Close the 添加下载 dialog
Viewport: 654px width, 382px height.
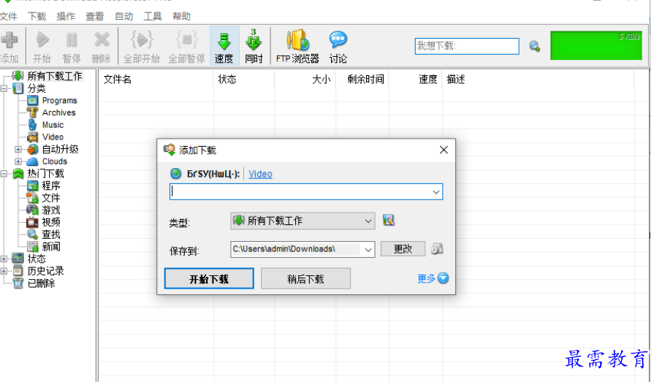click(x=444, y=150)
